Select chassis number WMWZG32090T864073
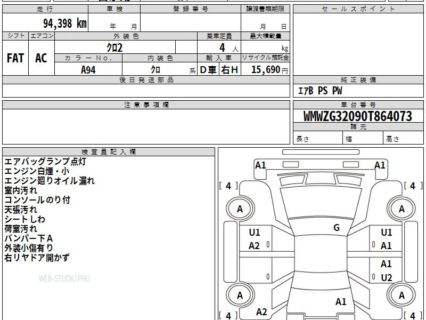Image resolution: width=426 pixels, height=320 pixels. click(x=358, y=116)
